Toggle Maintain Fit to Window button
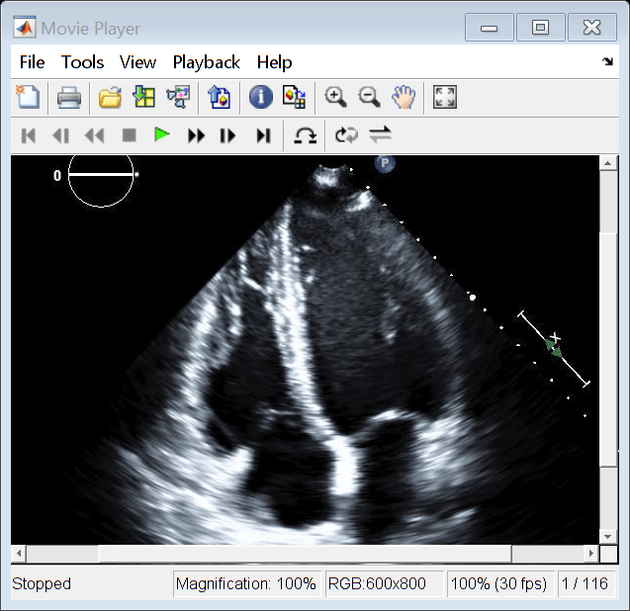 445,97
